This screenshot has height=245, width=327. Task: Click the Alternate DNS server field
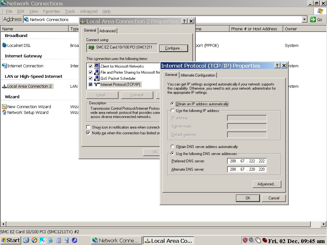tap(247, 169)
